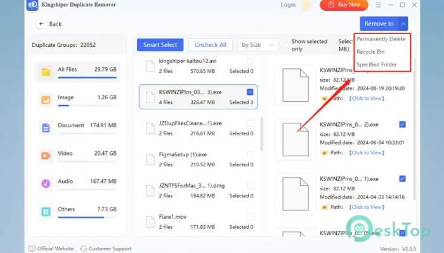Choose Recycle Bin from the menu
Screen dimensions: 444x253
tap(370, 52)
